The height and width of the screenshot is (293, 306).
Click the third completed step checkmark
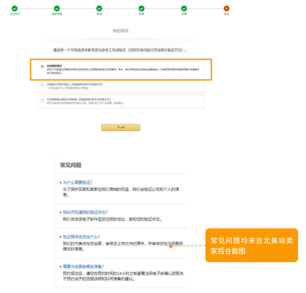[99, 8]
